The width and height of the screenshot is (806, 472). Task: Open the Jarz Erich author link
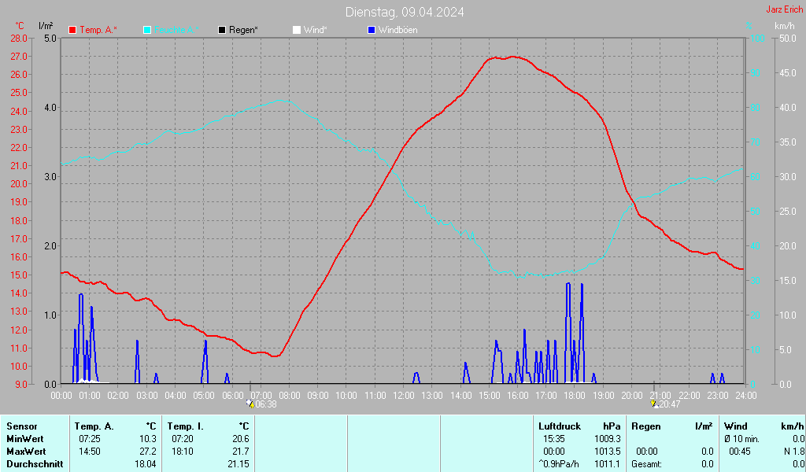click(785, 10)
